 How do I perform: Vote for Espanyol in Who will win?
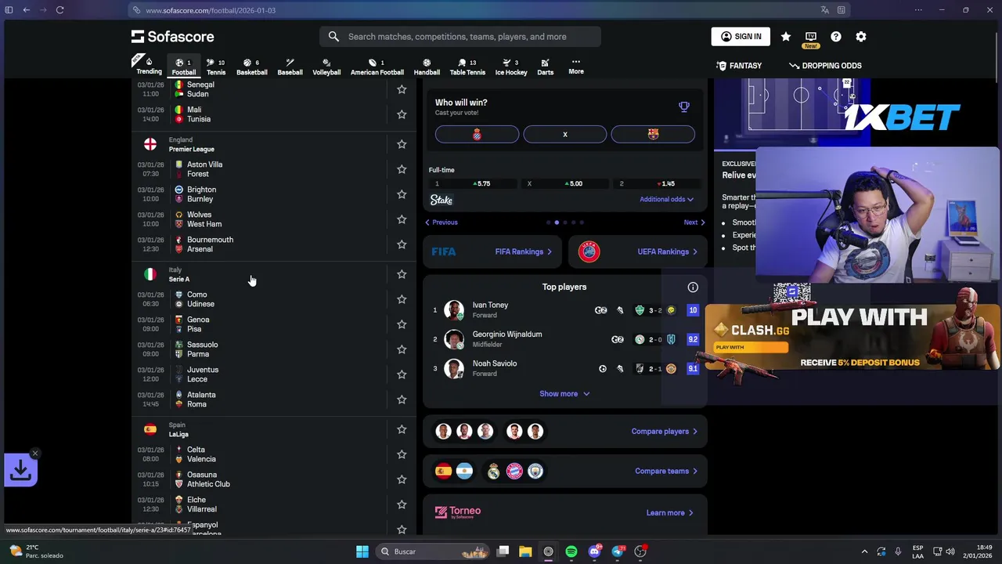pos(477,134)
